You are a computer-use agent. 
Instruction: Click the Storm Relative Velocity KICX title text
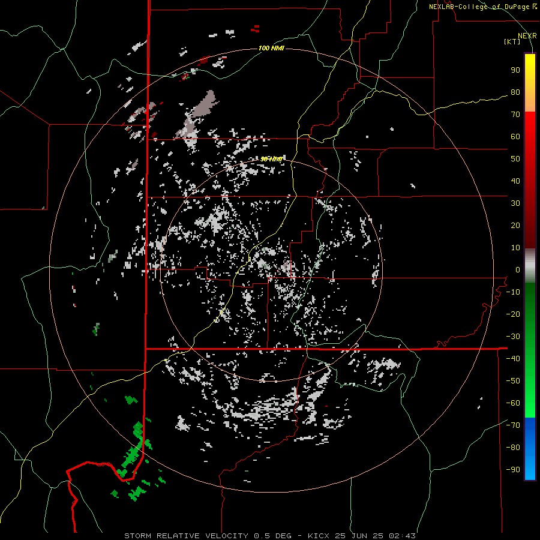270,536
